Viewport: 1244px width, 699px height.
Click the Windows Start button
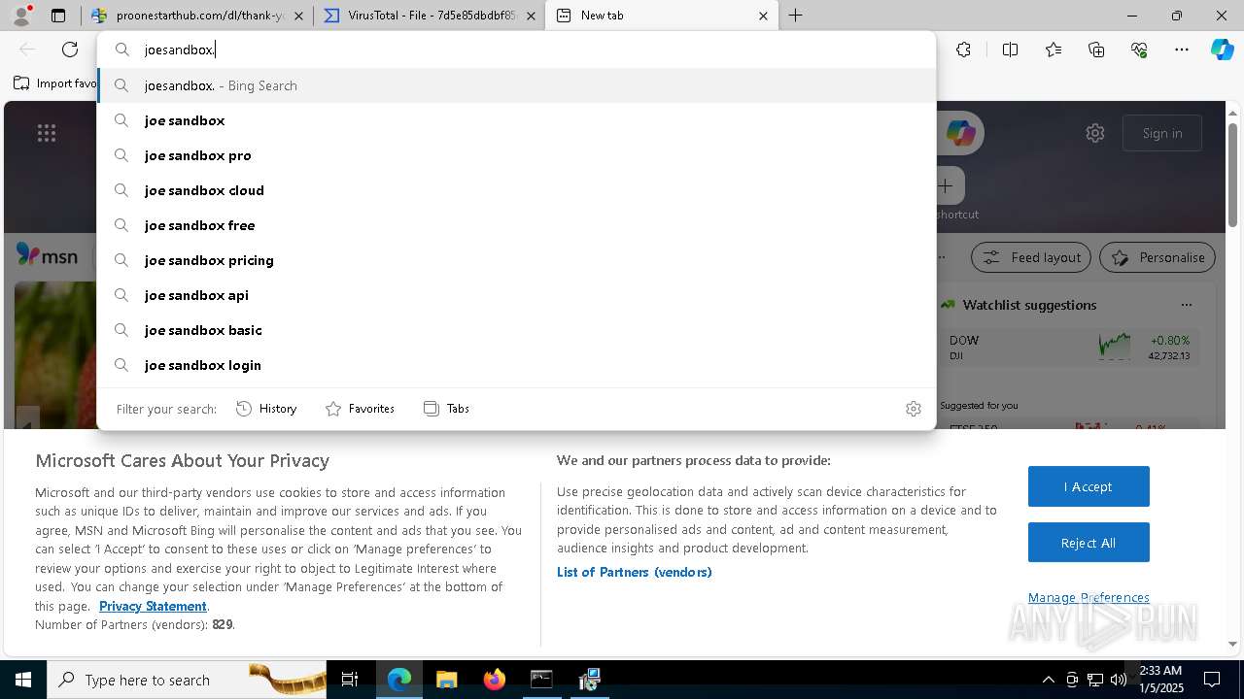coord(23,680)
